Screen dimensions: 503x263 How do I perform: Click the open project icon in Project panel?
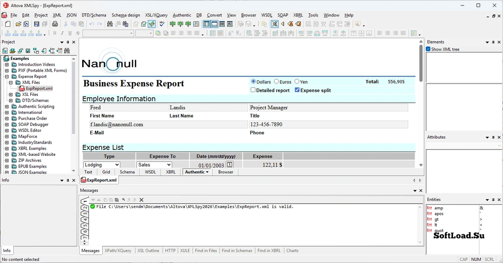(12, 51)
